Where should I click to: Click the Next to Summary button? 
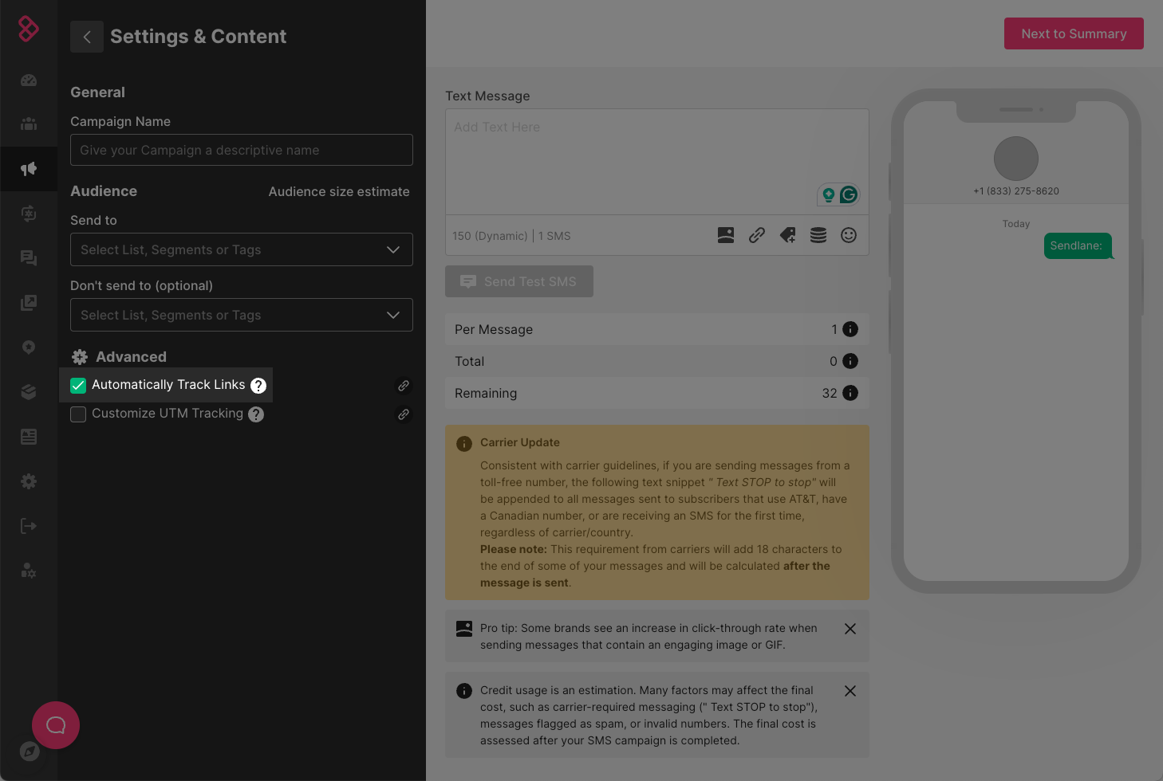(x=1074, y=33)
